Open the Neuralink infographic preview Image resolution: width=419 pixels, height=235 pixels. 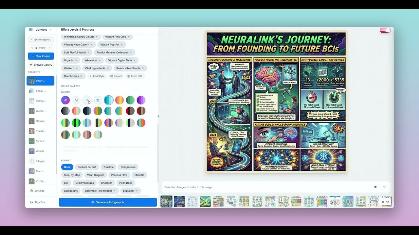tap(276, 102)
